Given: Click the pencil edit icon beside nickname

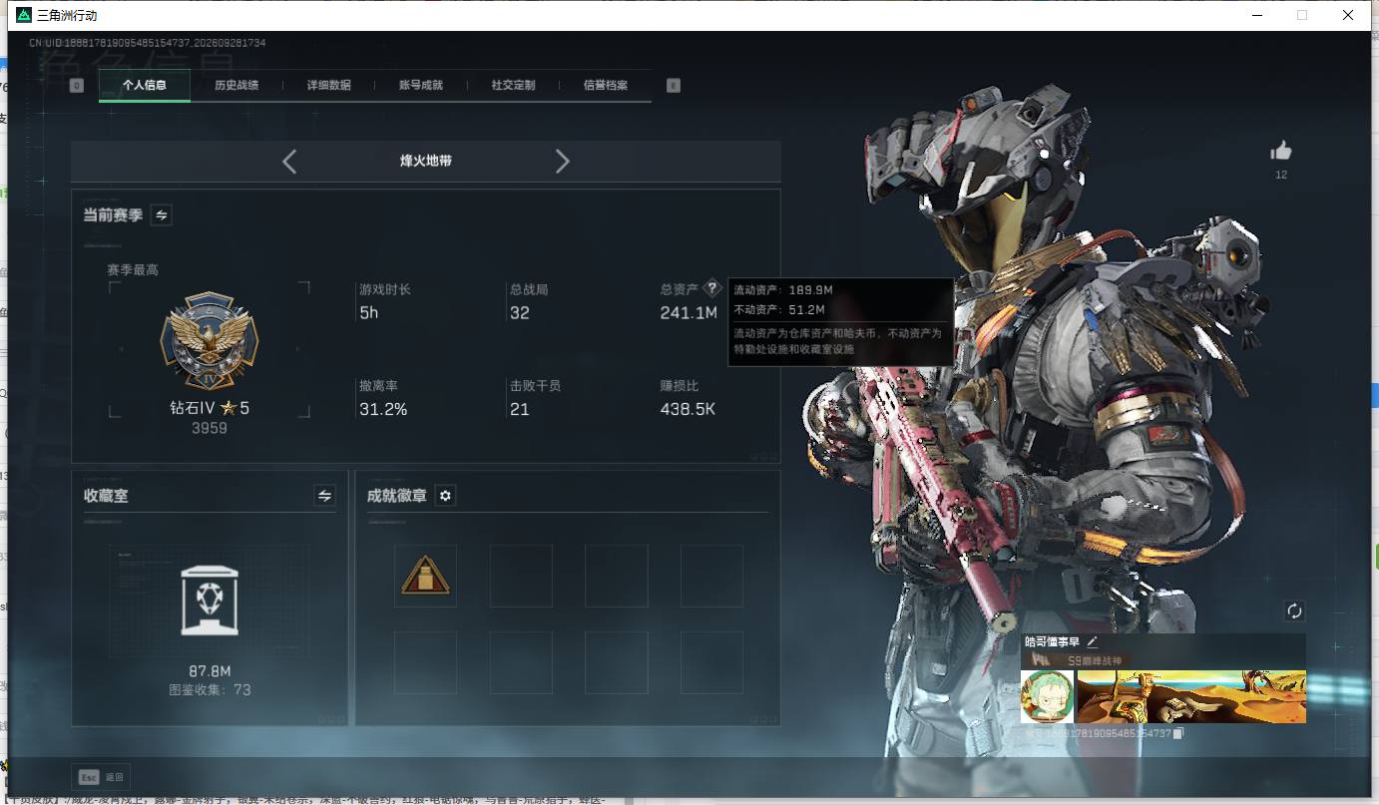Looking at the screenshot, I should tap(1093, 641).
